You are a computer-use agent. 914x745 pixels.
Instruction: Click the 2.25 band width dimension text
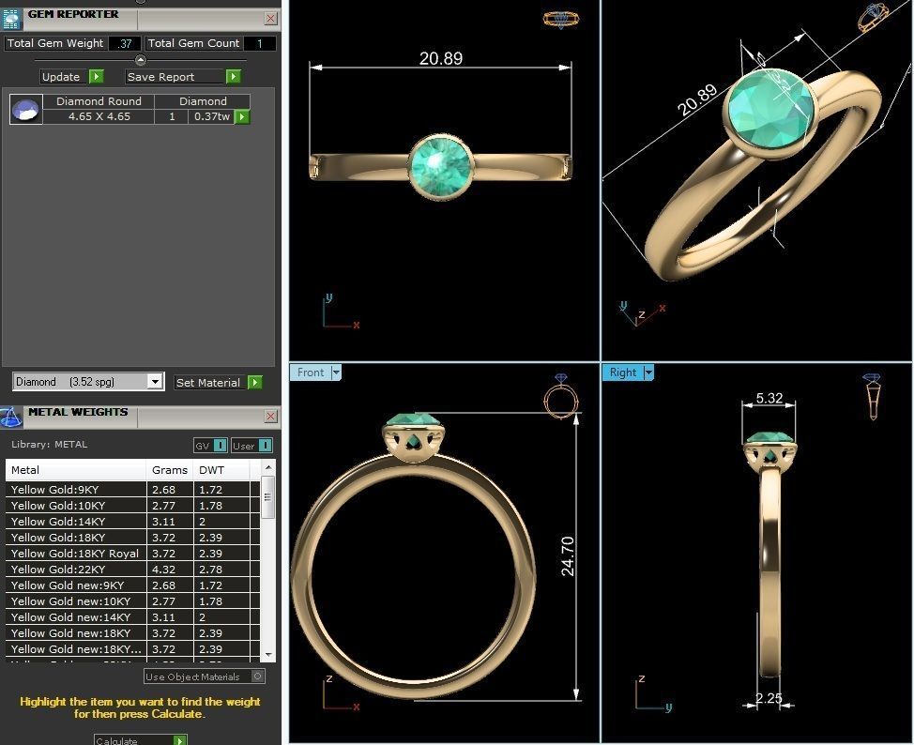(769, 698)
